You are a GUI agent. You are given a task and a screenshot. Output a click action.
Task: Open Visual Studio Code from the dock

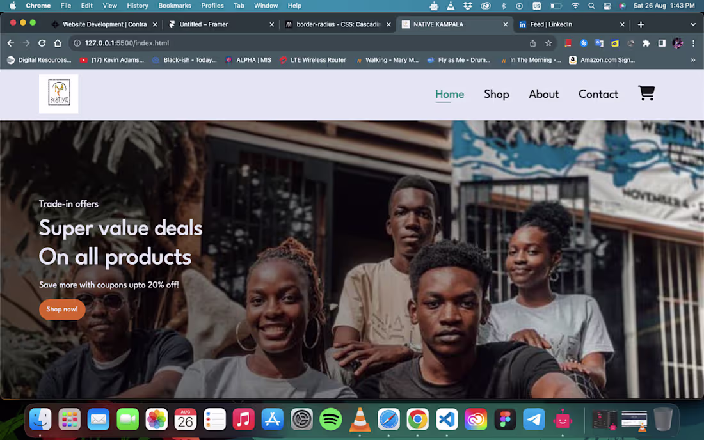pyautogui.click(x=447, y=420)
